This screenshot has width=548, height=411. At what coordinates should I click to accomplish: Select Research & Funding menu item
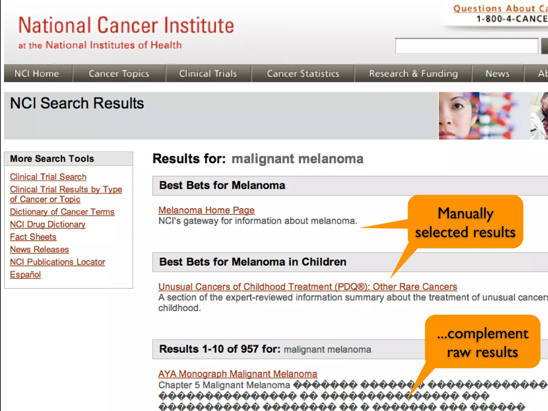tap(413, 73)
